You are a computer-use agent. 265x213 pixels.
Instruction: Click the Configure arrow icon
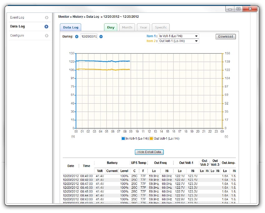(47, 36)
